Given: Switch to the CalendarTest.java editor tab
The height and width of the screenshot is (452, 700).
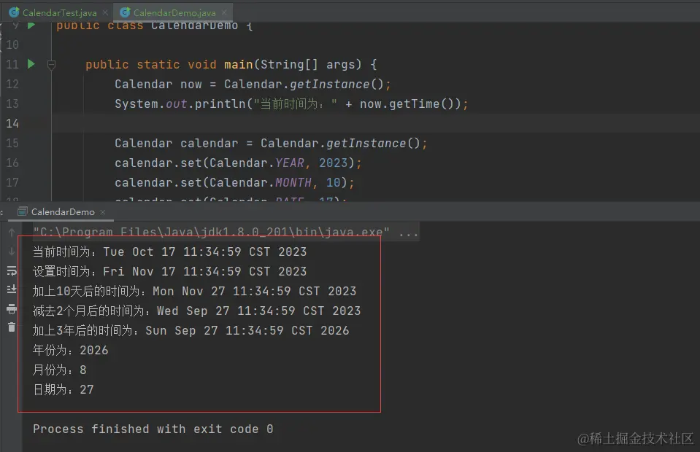Looking at the screenshot, I should pos(58,12).
